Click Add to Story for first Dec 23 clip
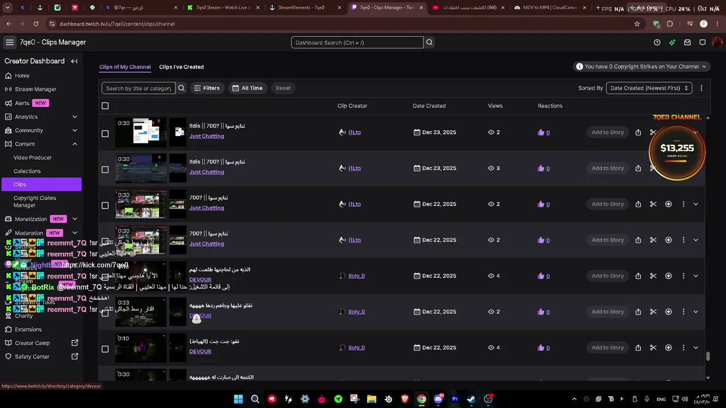Image resolution: width=726 pixels, height=408 pixels. tap(607, 133)
